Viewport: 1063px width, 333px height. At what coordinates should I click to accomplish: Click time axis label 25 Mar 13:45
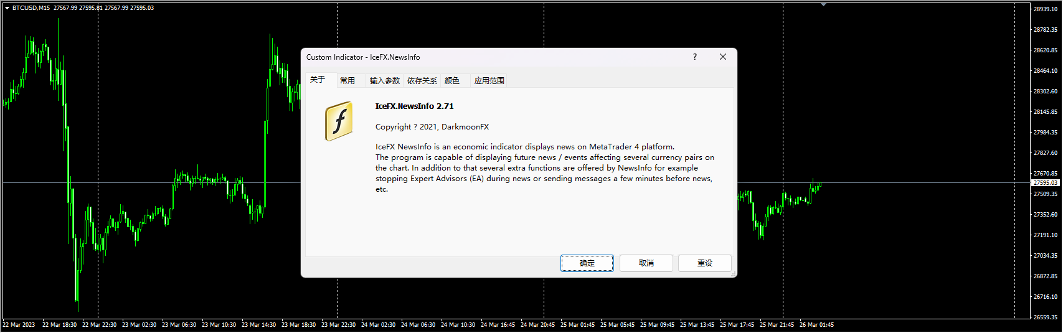click(697, 325)
